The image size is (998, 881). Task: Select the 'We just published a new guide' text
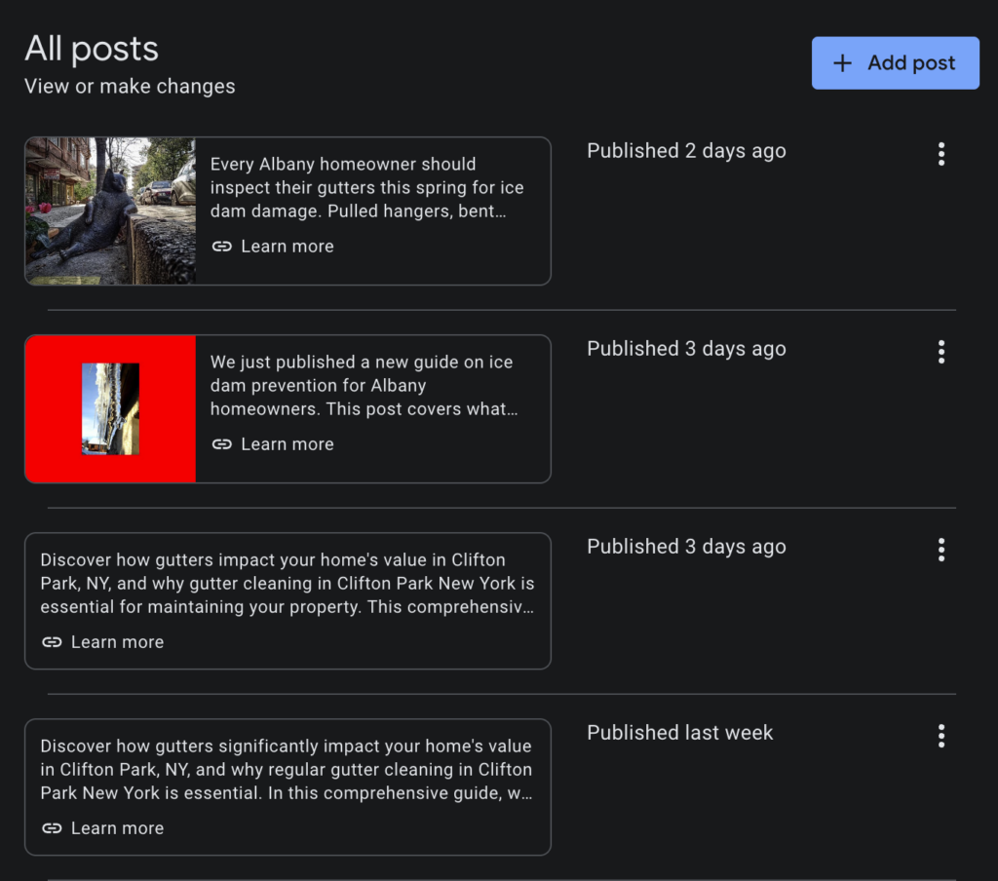366,385
